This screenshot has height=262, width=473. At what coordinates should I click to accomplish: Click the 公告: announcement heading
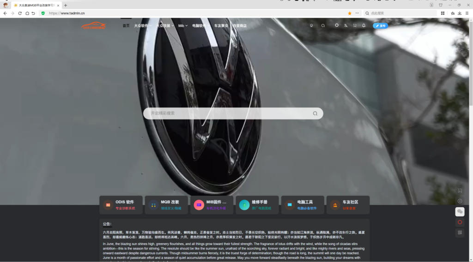pos(107,224)
